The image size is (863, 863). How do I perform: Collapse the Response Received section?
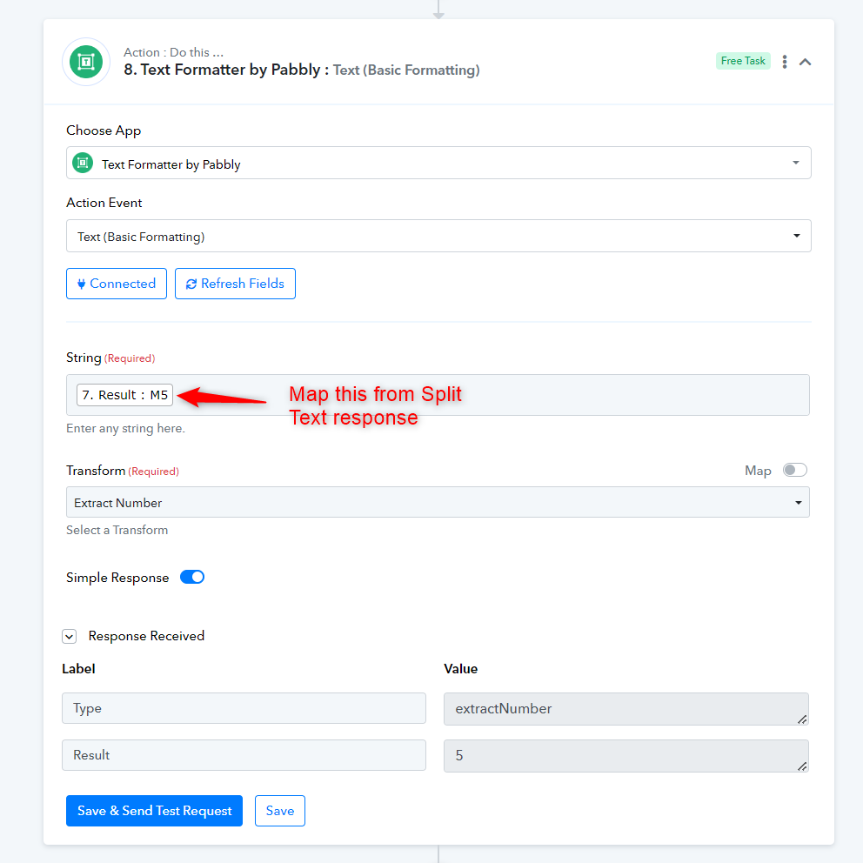70,636
